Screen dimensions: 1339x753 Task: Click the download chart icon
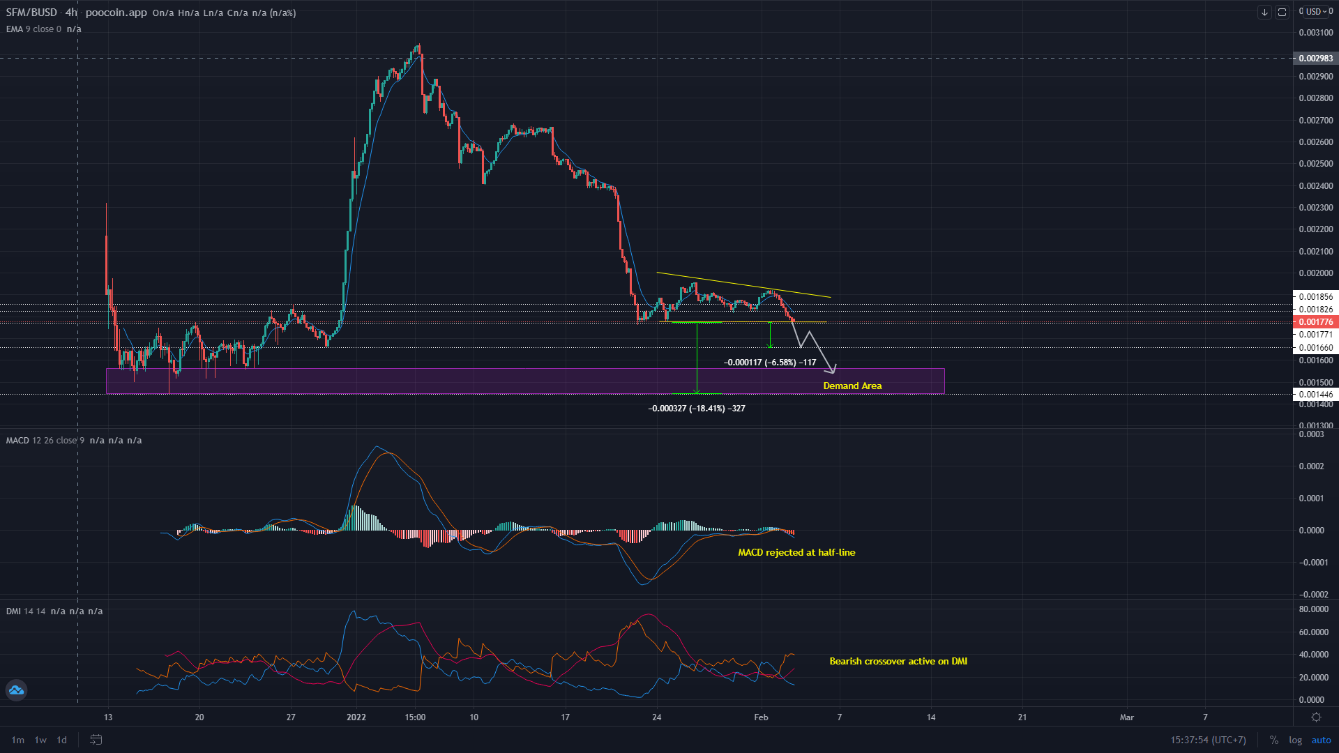coord(1264,12)
